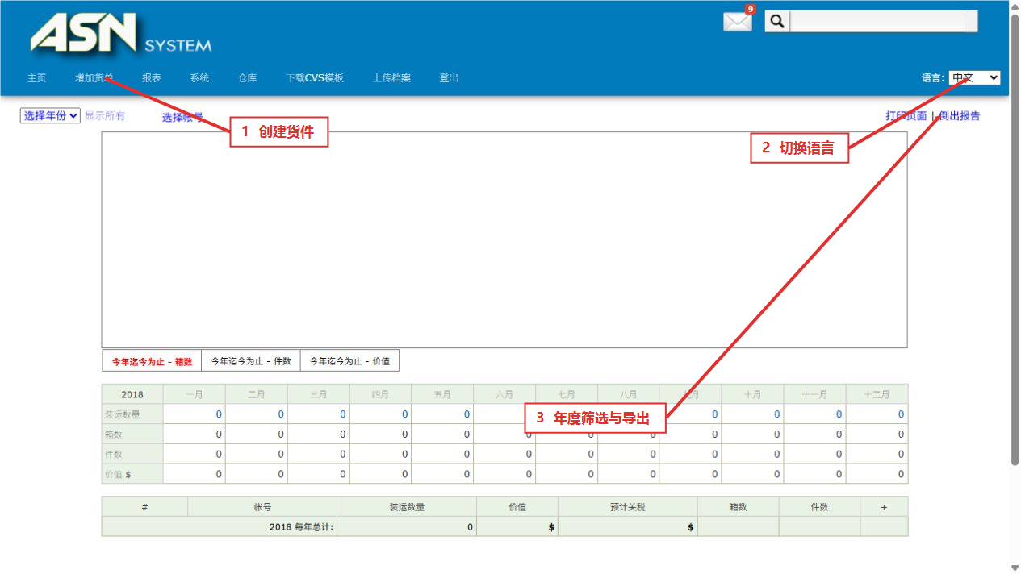
Task: Click the 显示所有 link
Action: [x=105, y=116]
